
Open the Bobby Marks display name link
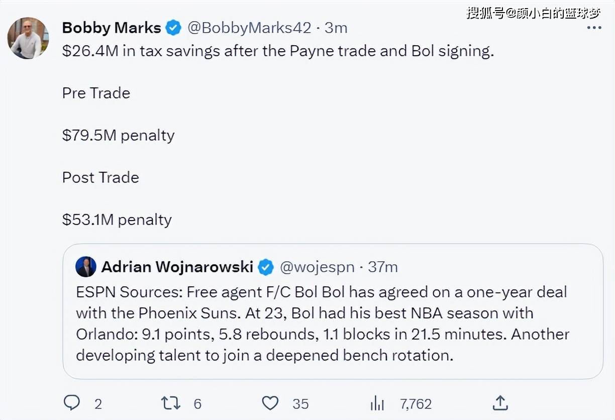tap(112, 28)
